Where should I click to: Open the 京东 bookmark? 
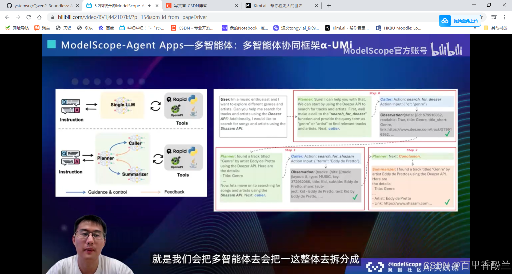(x=85, y=28)
